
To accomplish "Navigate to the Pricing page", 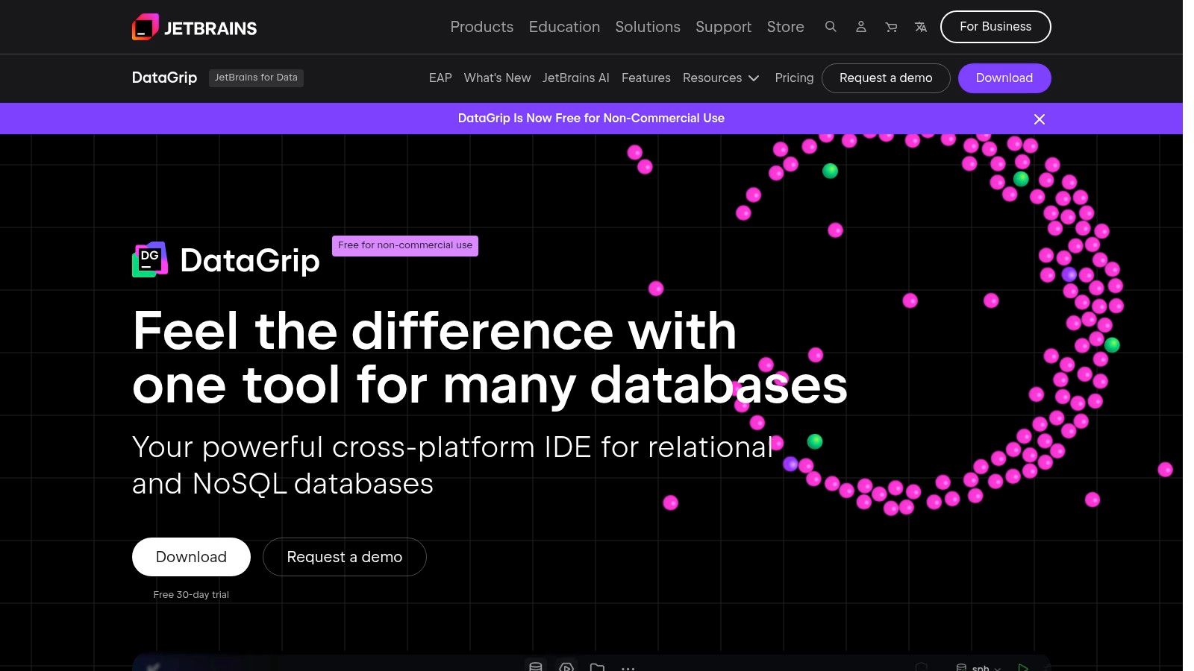I will coord(794,78).
